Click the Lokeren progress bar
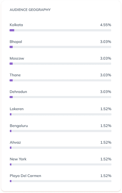The width and height of the screenshot is (122, 193). tap(61, 114)
